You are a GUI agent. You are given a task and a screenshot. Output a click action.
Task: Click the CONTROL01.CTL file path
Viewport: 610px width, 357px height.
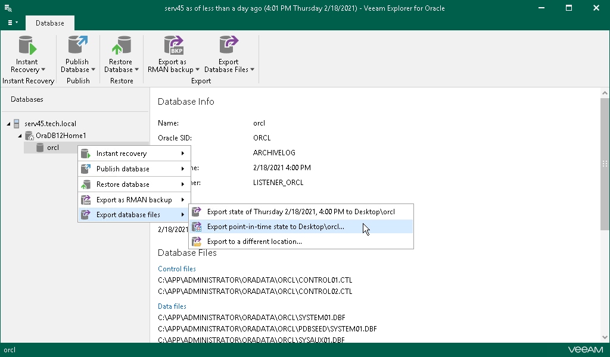tap(255, 280)
